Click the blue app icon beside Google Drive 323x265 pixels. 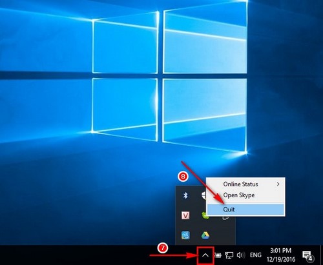(185, 235)
